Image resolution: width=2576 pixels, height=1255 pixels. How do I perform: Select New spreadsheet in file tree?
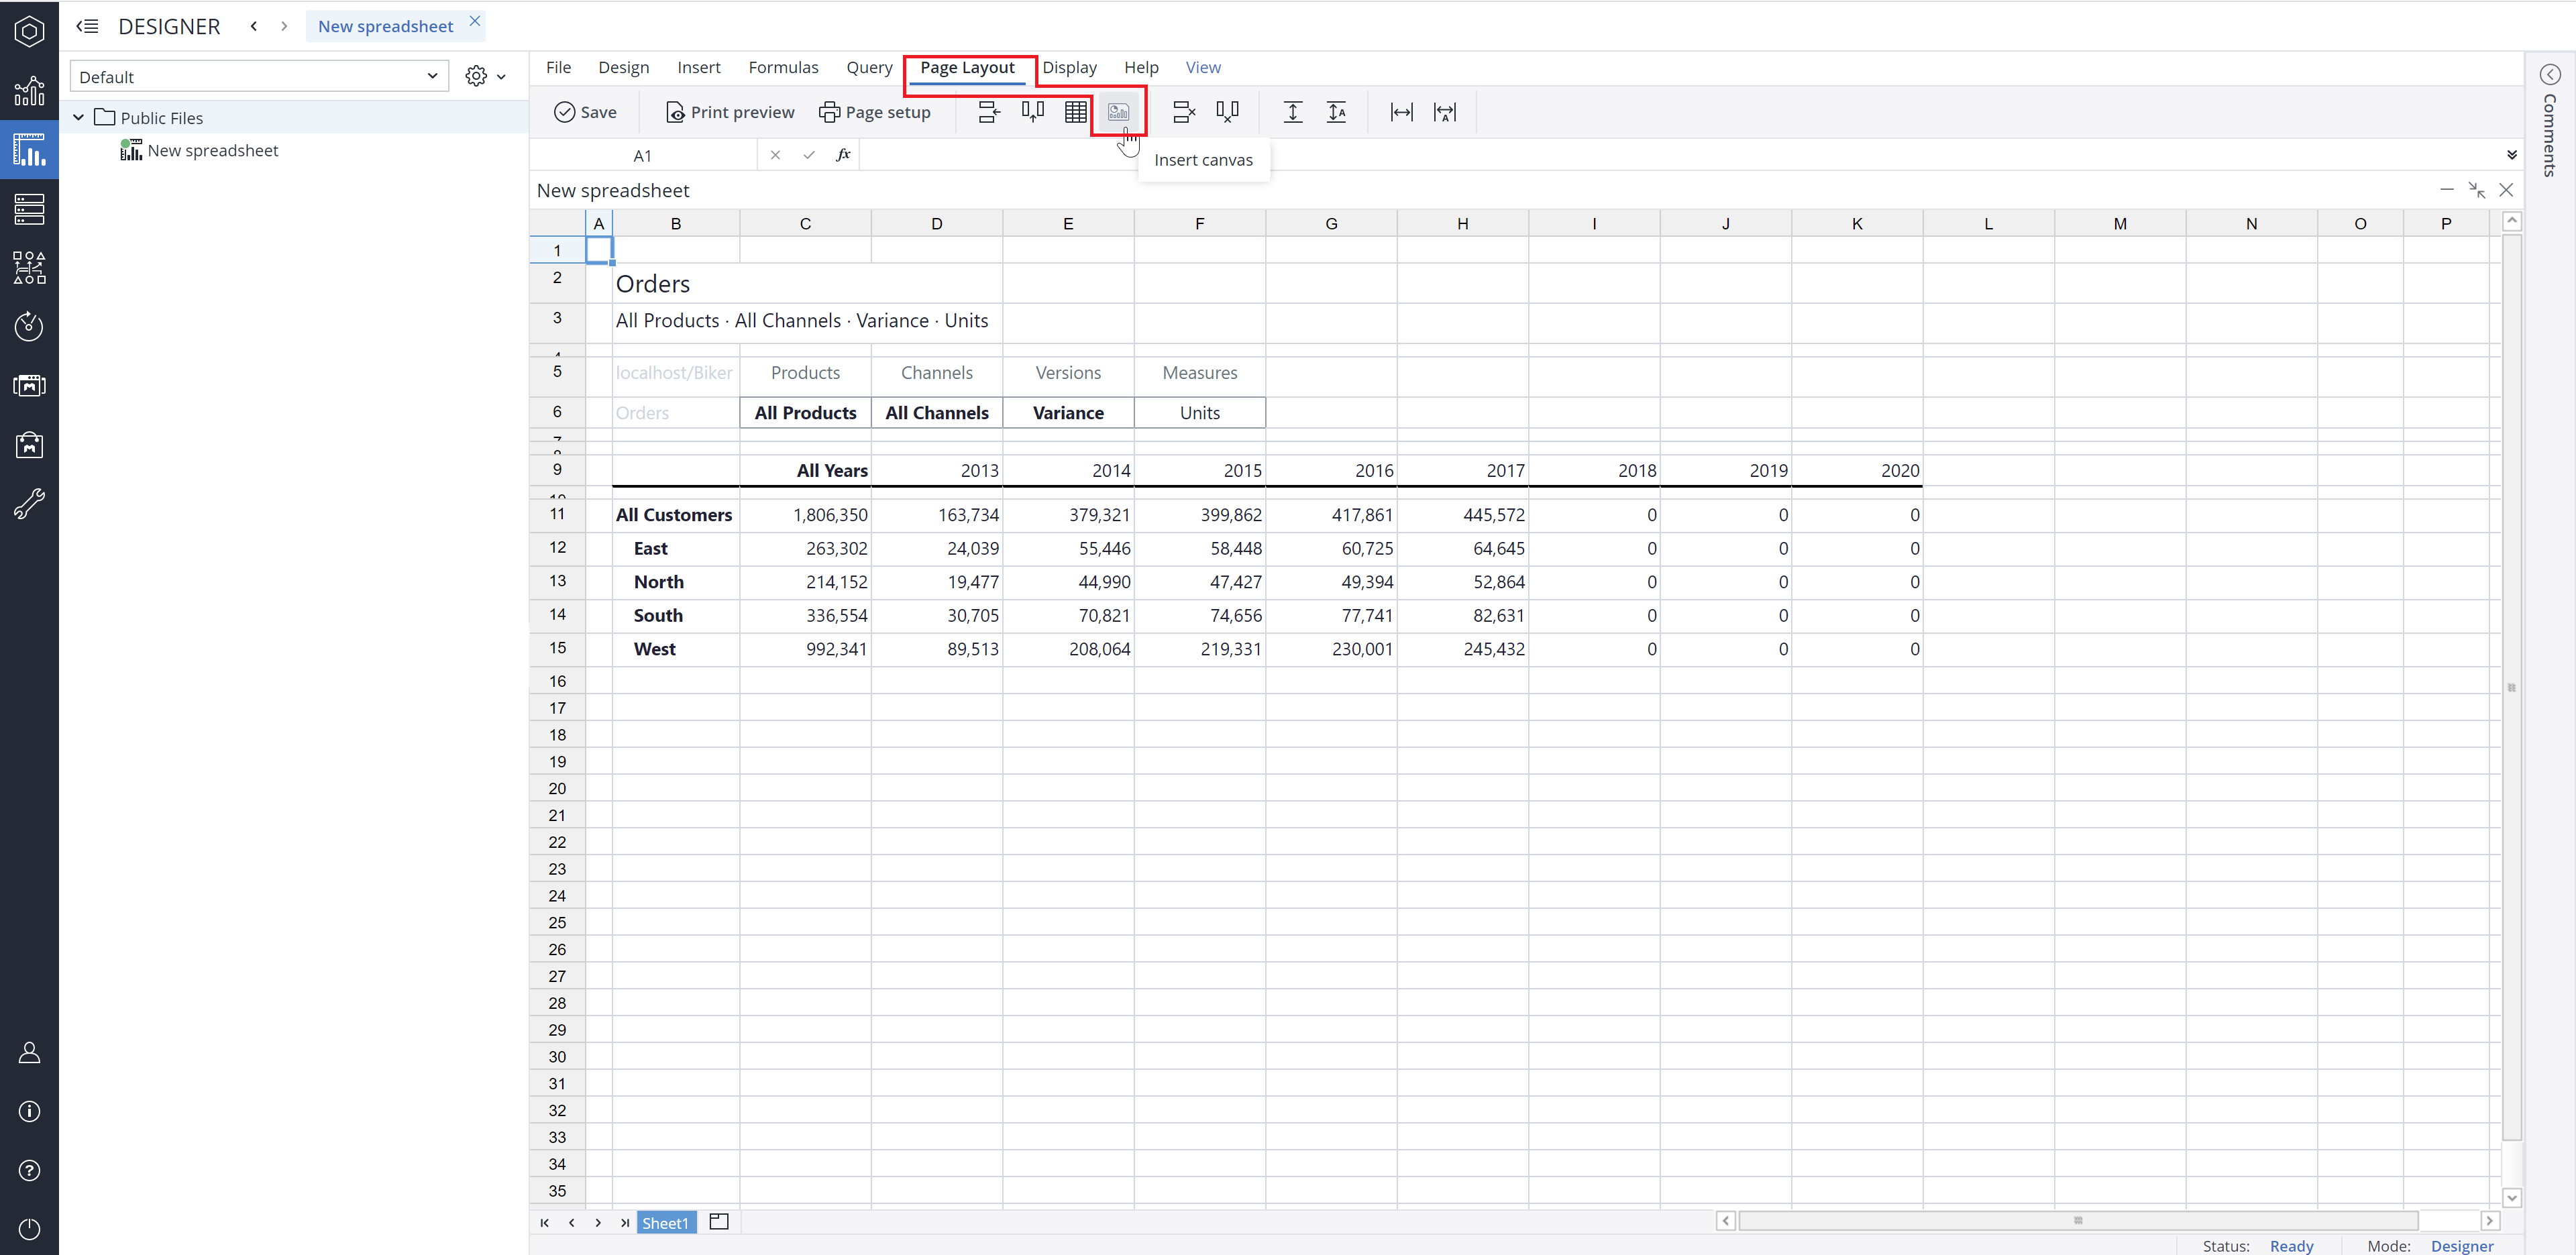212,150
